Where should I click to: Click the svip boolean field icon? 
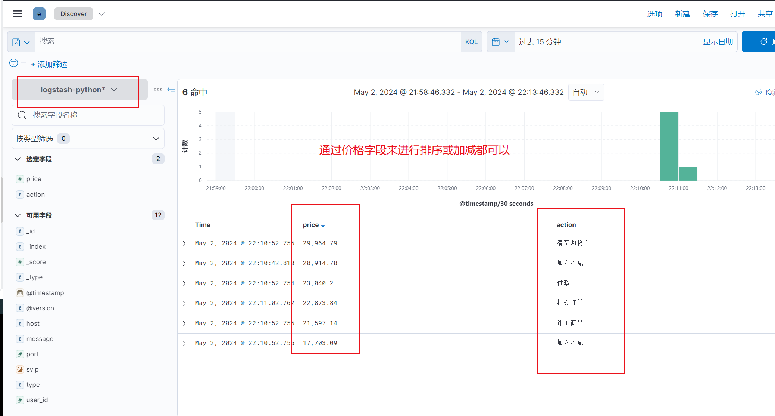pos(20,369)
